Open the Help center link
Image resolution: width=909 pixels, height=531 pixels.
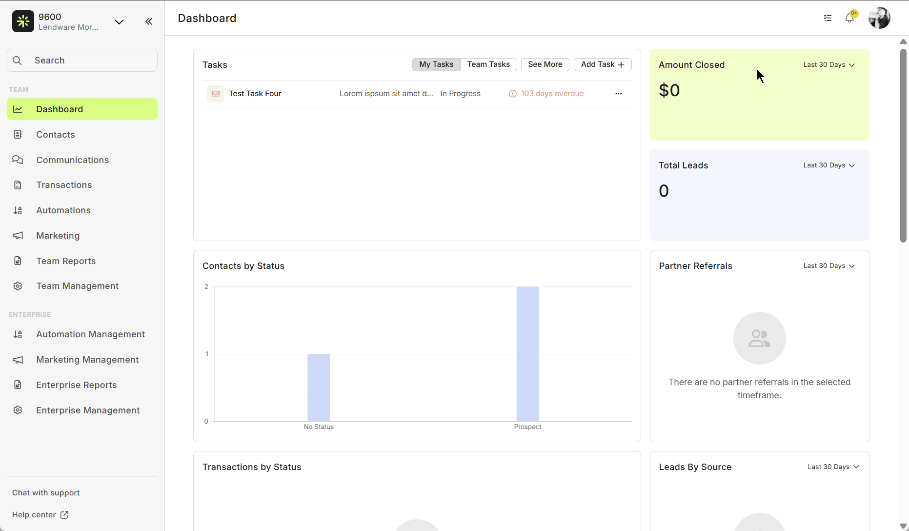coord(40,515)
